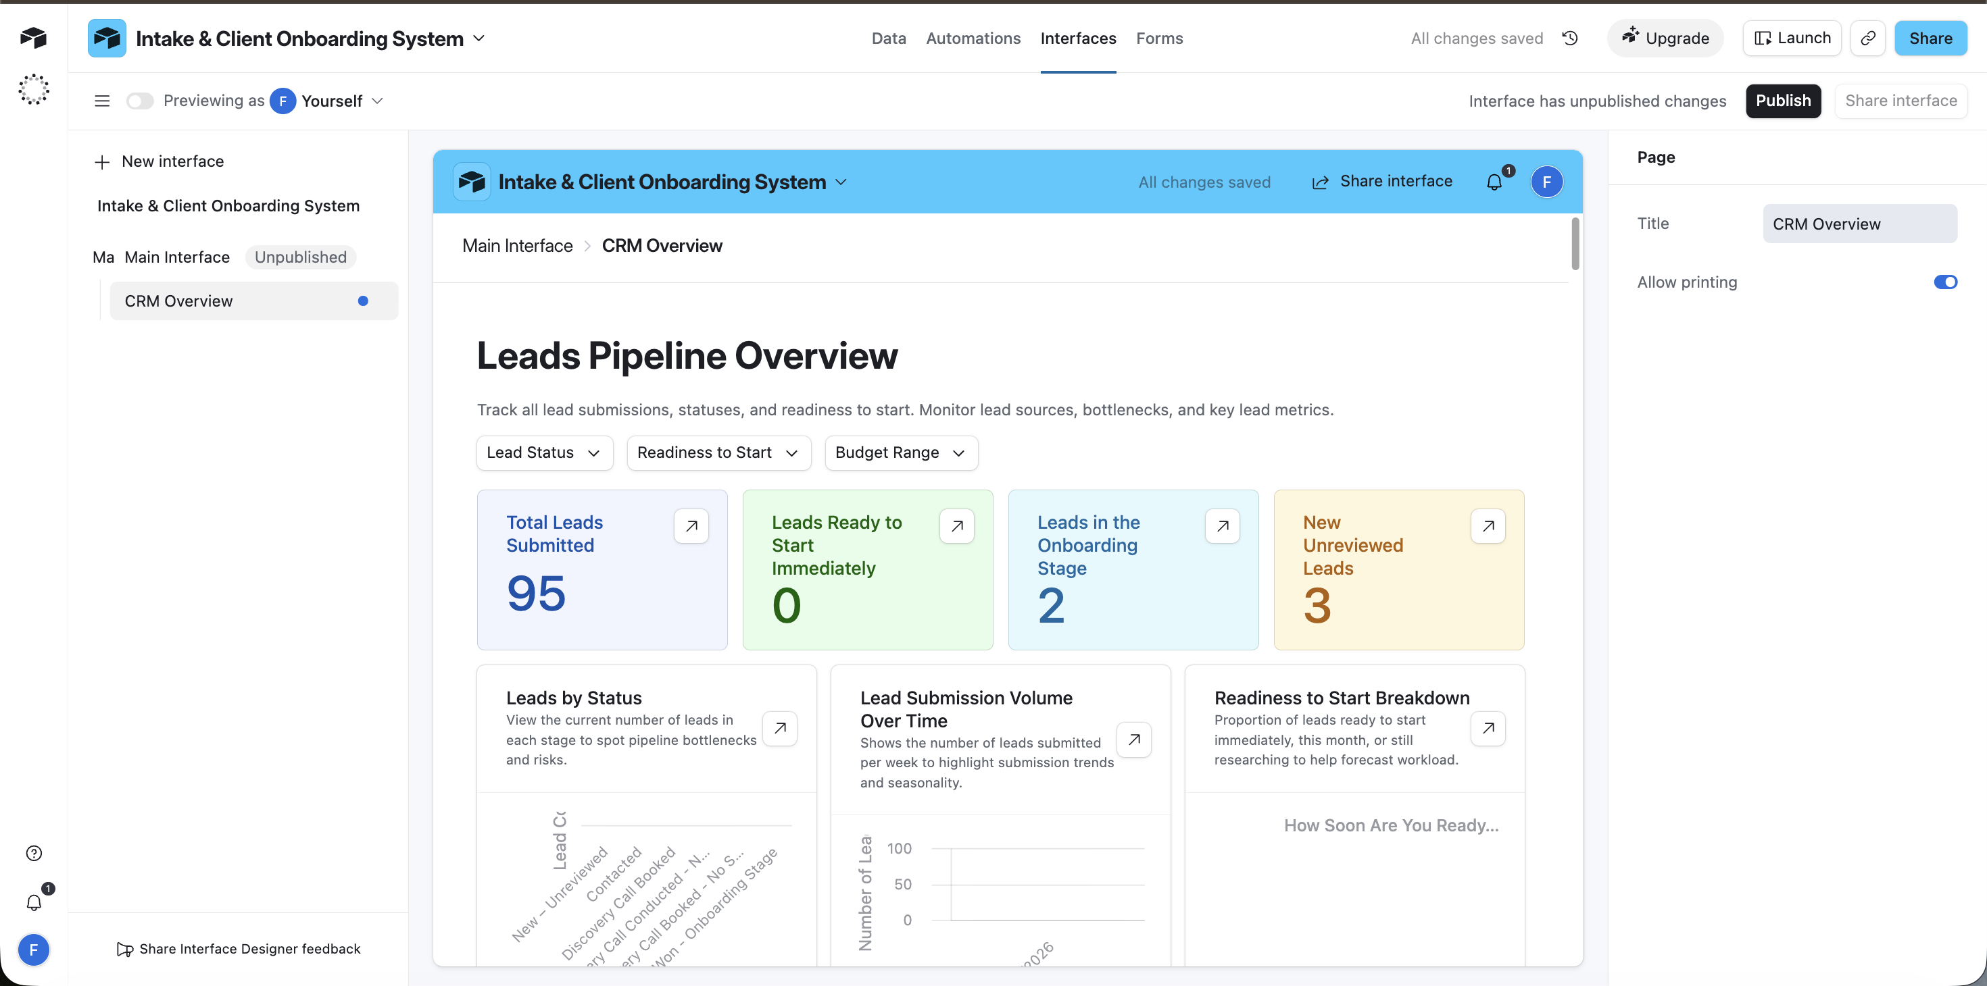Viewport: 1987px width, 986px height.
Task: Click Main Interface breadcrumb link
Action: 517,246
